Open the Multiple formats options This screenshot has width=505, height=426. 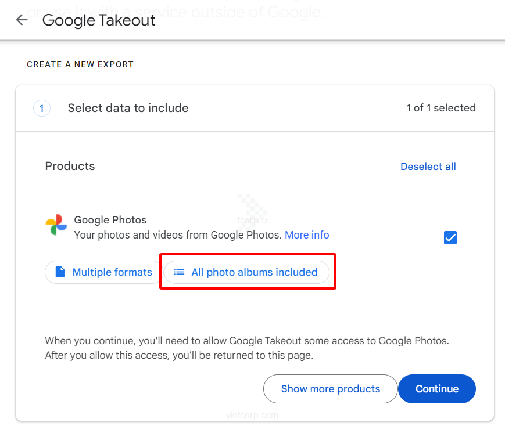(102, 272)
